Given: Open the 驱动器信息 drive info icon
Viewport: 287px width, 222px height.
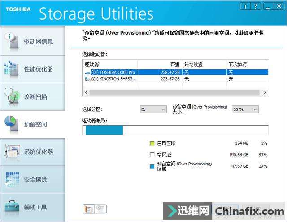Looking at the screenshot, I should click(x=12, y=41).
